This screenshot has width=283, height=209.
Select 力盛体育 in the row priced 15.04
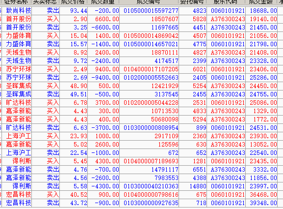19,35
